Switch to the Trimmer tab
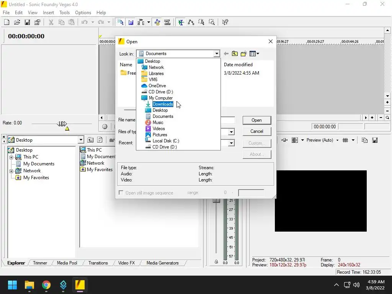Viewport: 392px width, 294px height. click(x=40, y=263)
